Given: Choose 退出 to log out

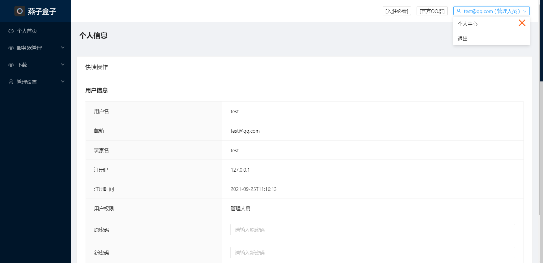Looking at the screenshot, I should coord(462,39).
